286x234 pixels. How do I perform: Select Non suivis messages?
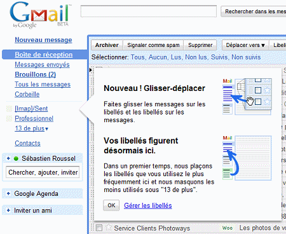(246, 57)
